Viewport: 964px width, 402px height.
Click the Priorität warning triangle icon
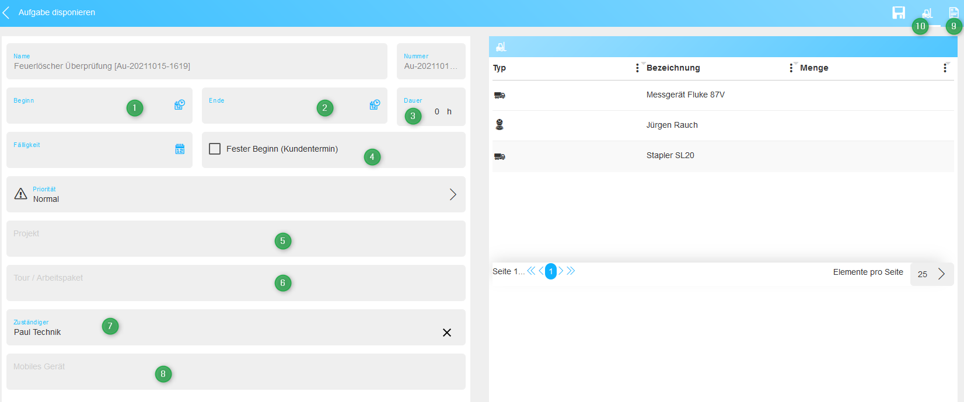coord(21,194)
